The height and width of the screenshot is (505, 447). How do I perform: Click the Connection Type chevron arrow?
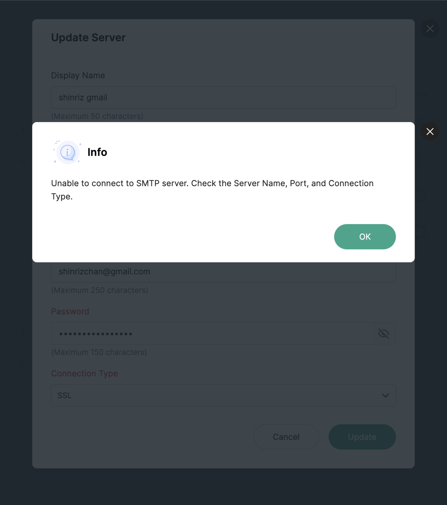pos(385,395)
